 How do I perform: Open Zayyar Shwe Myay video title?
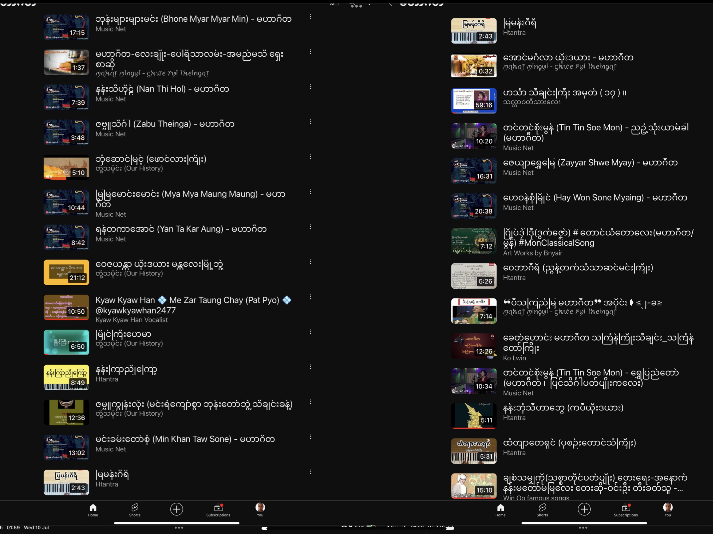[x=590, y=163]
